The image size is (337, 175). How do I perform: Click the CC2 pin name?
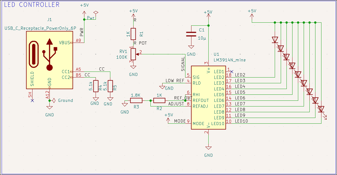[x=66, y=77]
